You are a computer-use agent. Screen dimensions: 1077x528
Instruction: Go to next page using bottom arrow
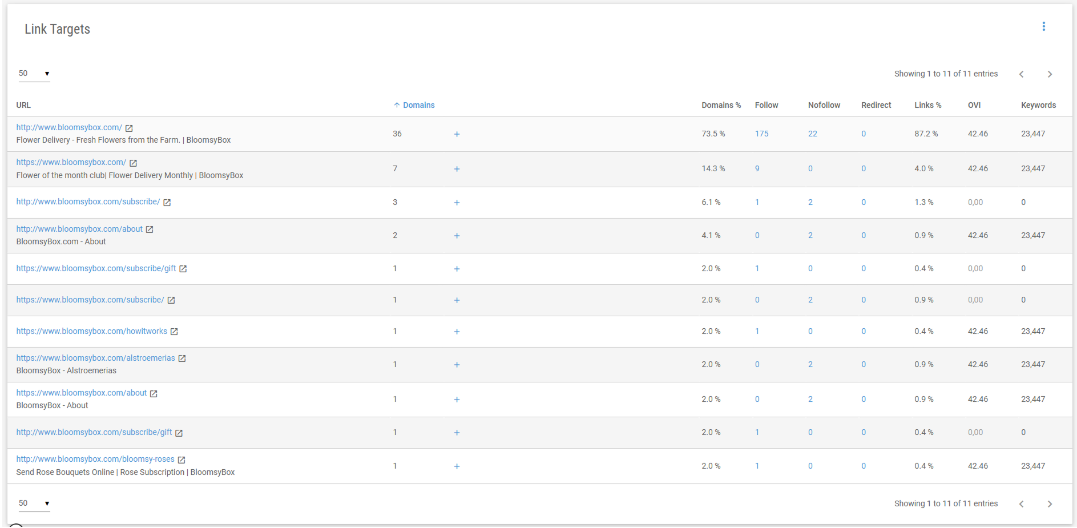click(x=1050, y=504)
